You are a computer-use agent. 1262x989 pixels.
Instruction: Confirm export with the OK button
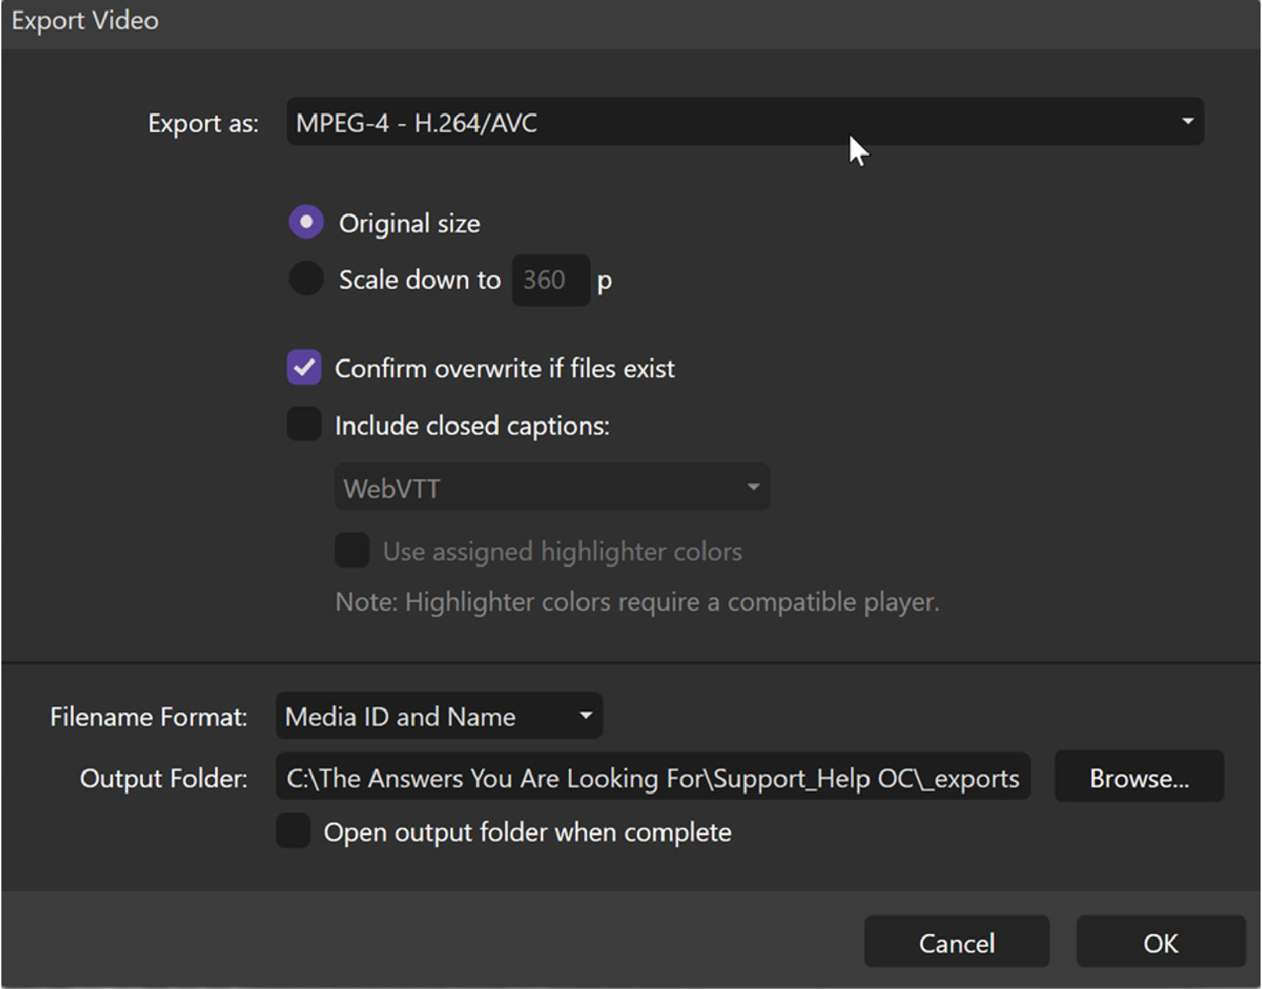(x=1161, y=942)
